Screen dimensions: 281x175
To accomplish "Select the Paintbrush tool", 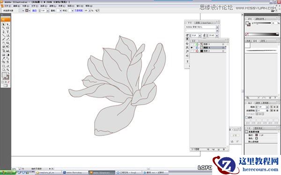I will [x=3, y=39].
